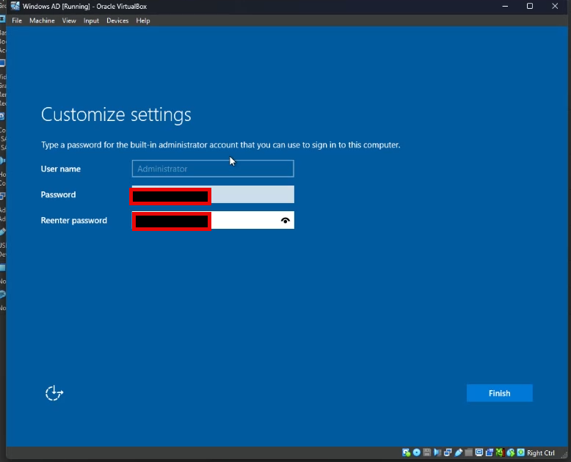
Task: Open the Ease of Access icon
Action: [x=54, y=393]
